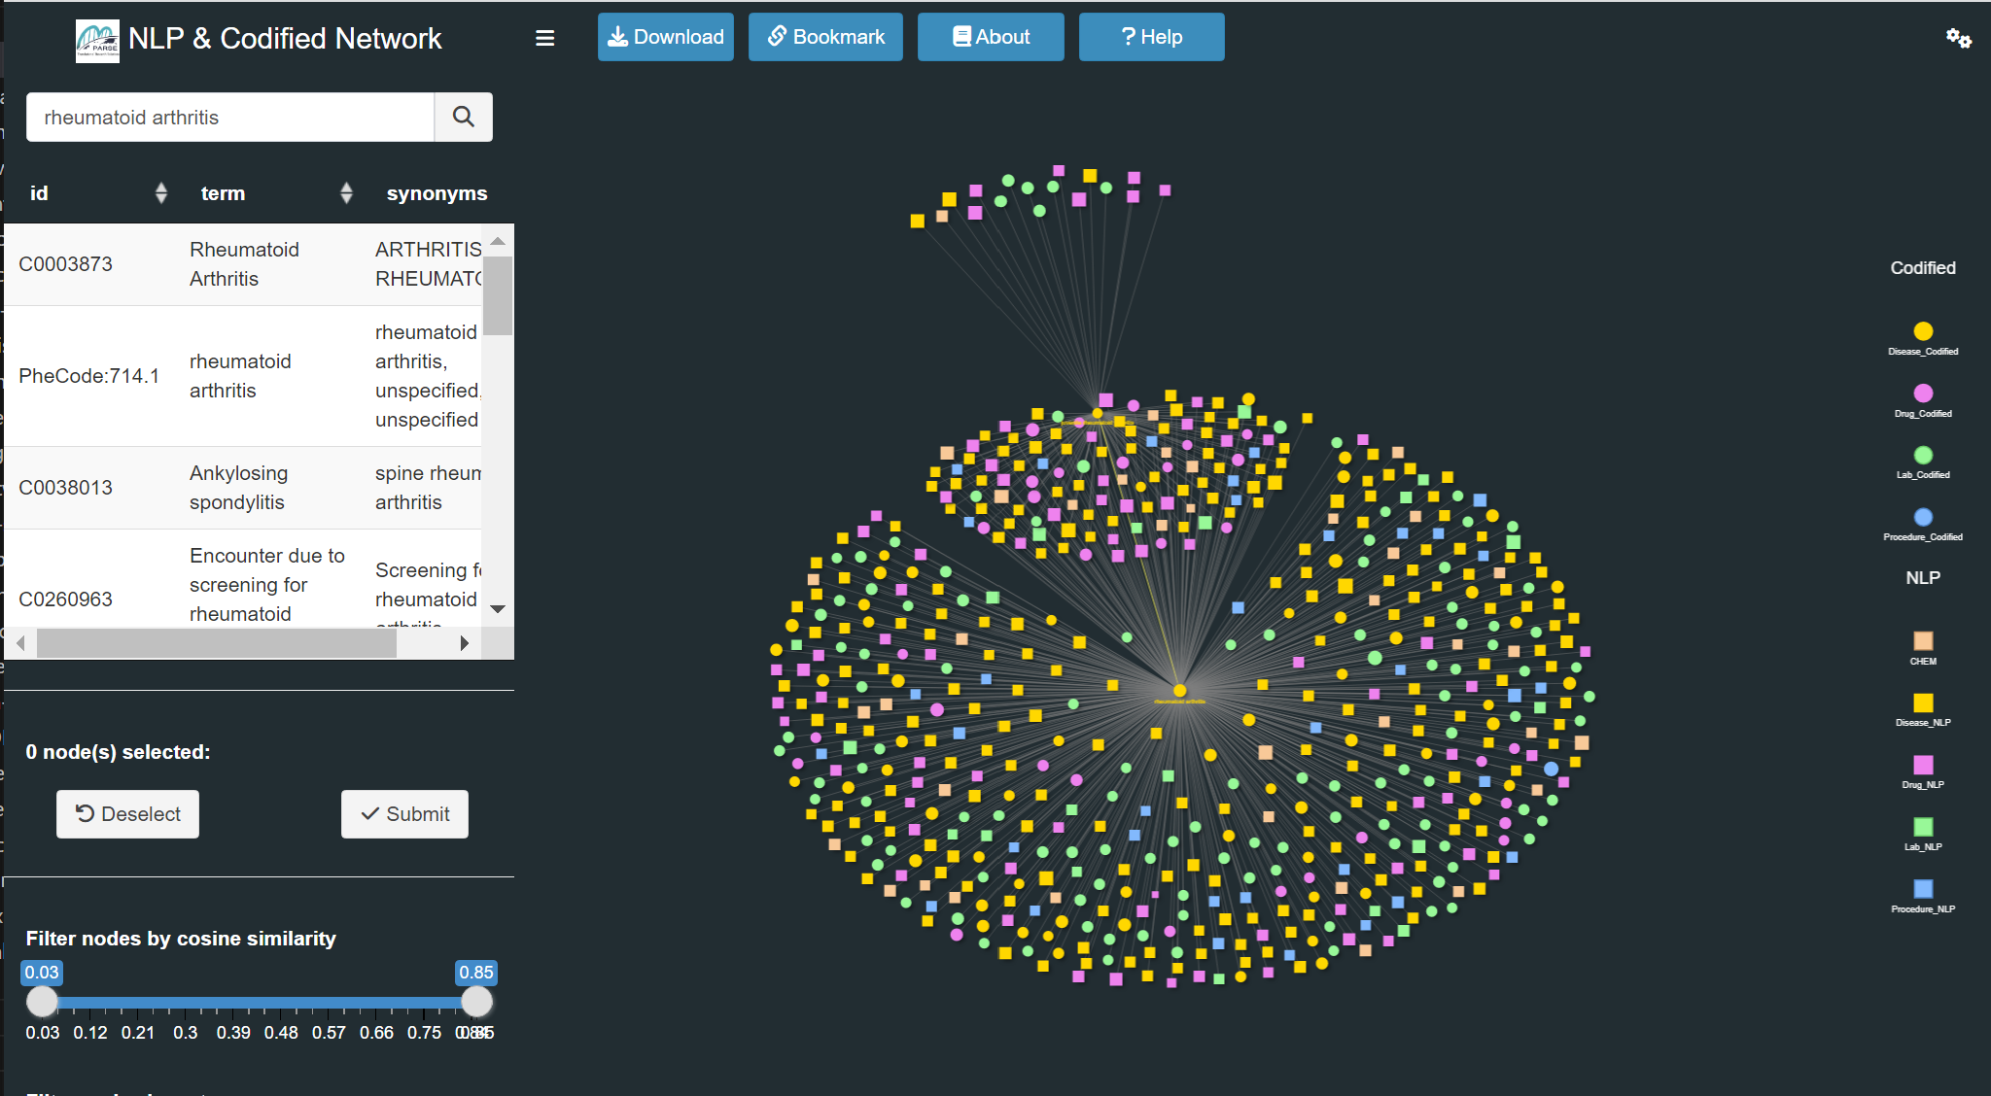Click the search magnifier icon
The image size is (1991, 1096).
[464, 118]
